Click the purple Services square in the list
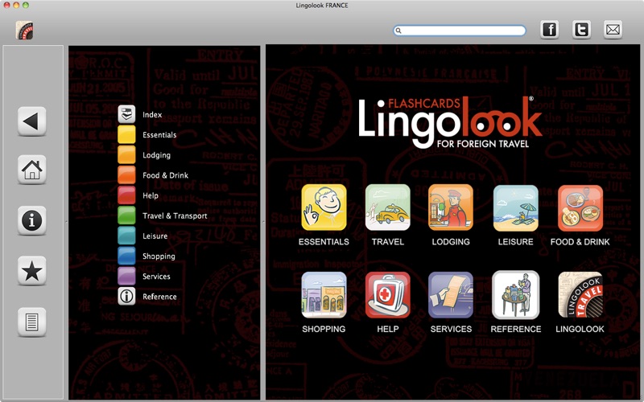Screen dimensions: 644x402 coord(126,276)
